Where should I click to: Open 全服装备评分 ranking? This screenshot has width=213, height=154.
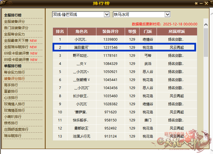click(14, 22)
